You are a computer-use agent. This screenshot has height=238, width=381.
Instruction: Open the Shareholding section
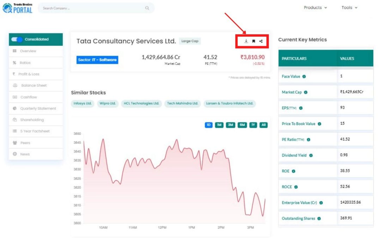[36, 120]
